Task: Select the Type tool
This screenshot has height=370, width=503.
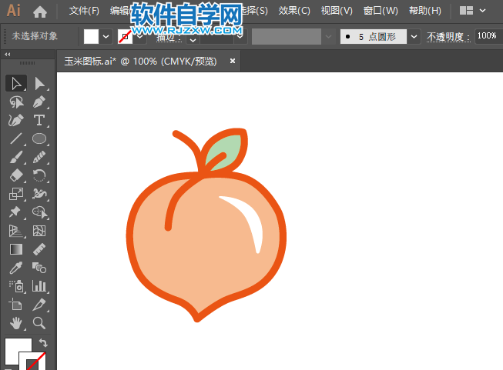Action: (x=39, y=121)
